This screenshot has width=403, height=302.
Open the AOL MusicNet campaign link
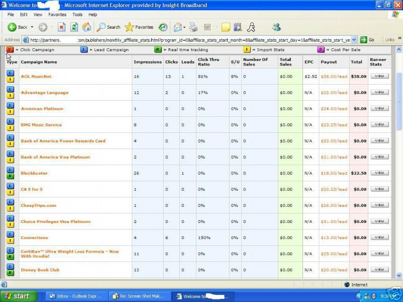(36, 77)
